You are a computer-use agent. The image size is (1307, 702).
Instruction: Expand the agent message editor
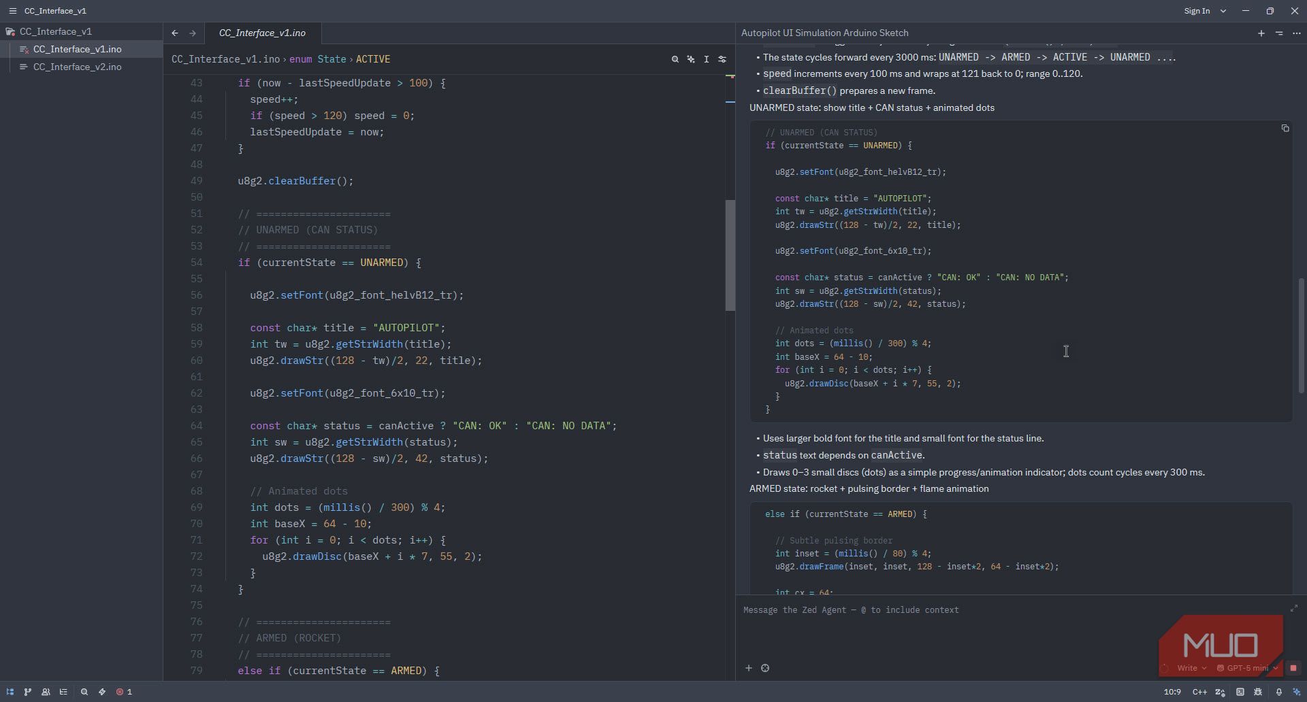pyautogui.click(x=1294, y=608)
